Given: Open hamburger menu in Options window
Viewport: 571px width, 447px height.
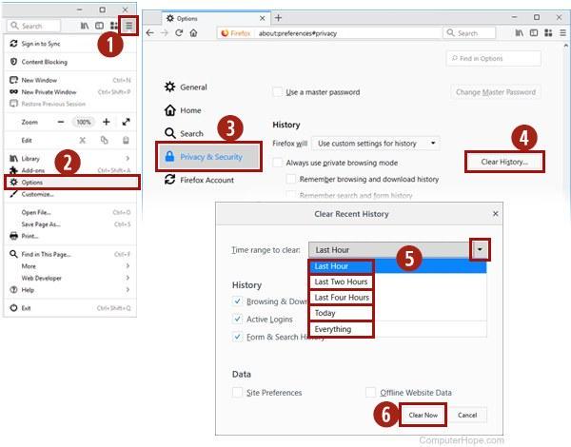Looking at the screenshot, I should tap(563, 33).
